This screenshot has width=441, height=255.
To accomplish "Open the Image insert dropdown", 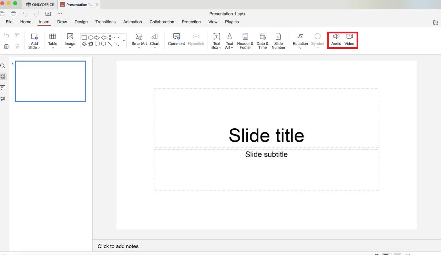I will pos(70,41).
